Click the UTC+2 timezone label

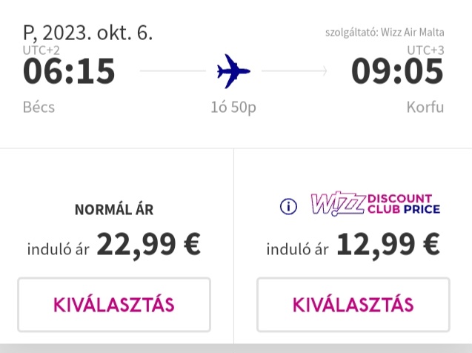click(x=41, y=50)
